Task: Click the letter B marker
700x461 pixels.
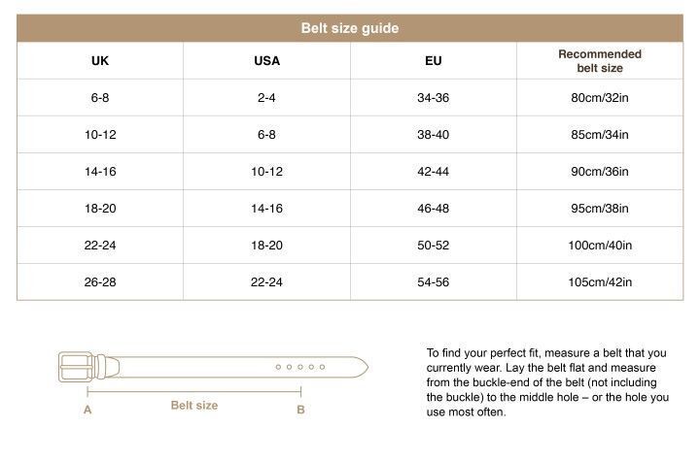Action: click(x=300, y=410)
